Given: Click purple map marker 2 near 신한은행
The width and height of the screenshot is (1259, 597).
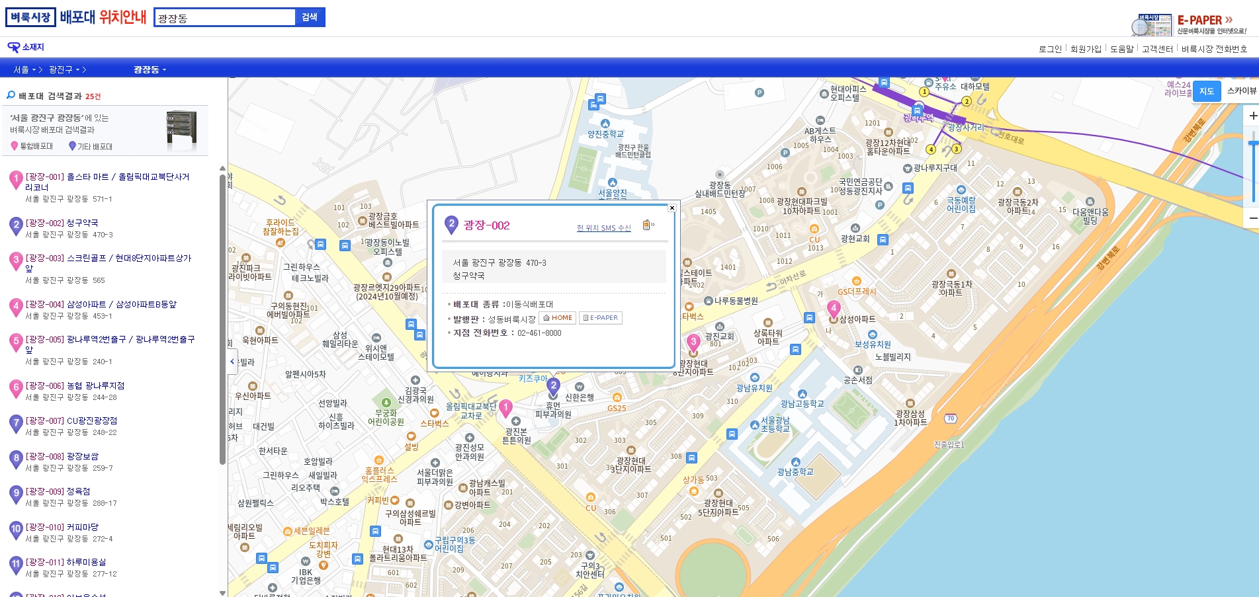Looking at the screenshot, I should point(554,387).
